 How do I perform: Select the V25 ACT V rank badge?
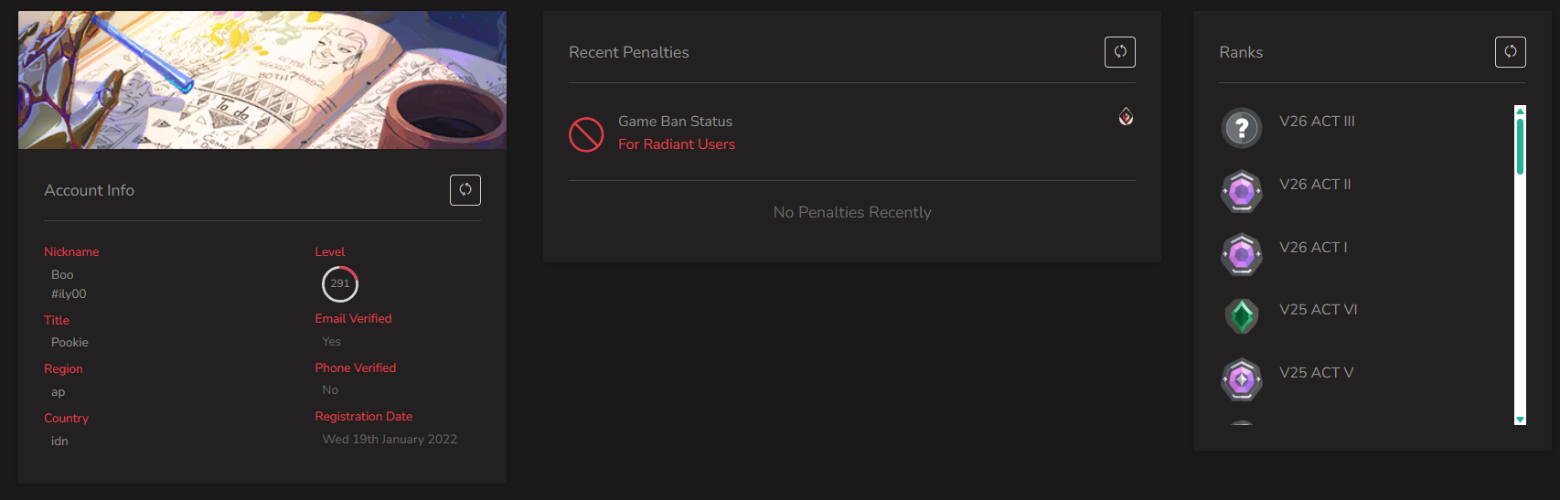tap(1242, 379)
